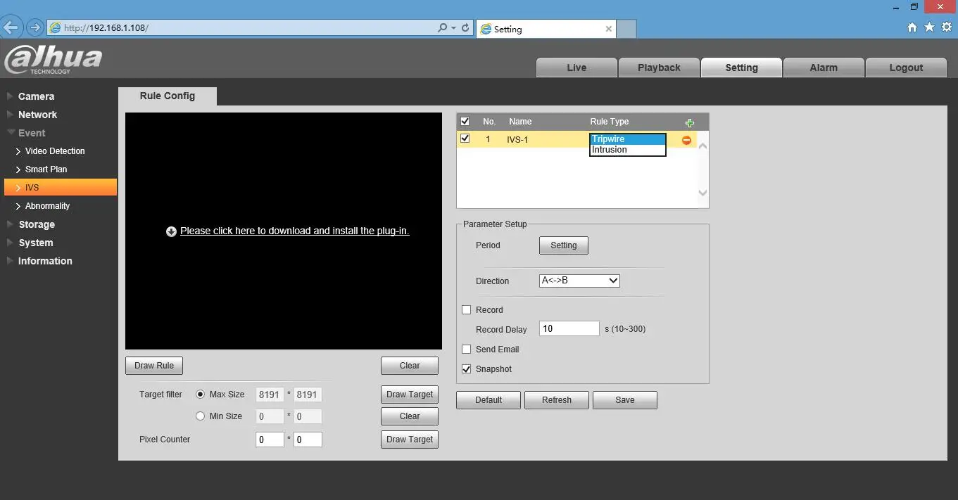This screenshot has height=500, width=958.
Task: Open the address bar dropdown arrow
Action: click(x=453, y=28)
